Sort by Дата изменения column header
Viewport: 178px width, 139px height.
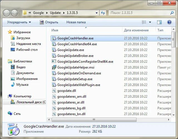(136, 30)
